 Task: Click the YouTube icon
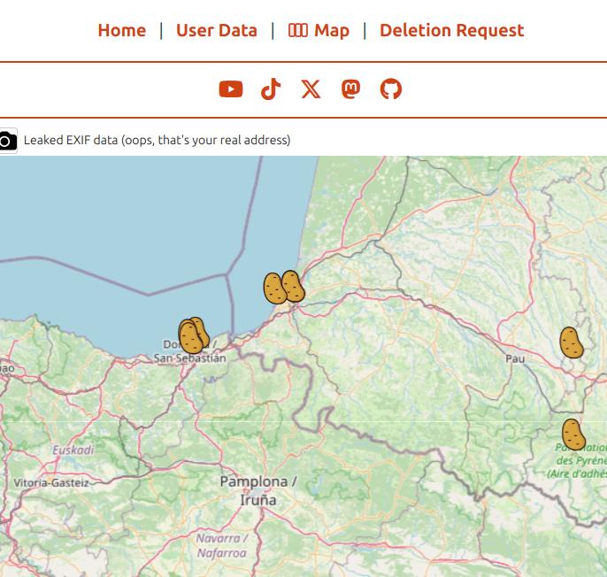pyautogui.click(x=231, y=89)
